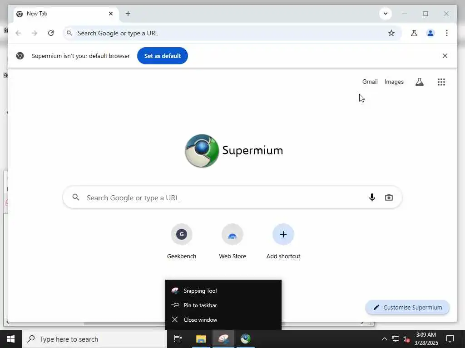Open Google apps grid icon

click(x=441, y=82)
